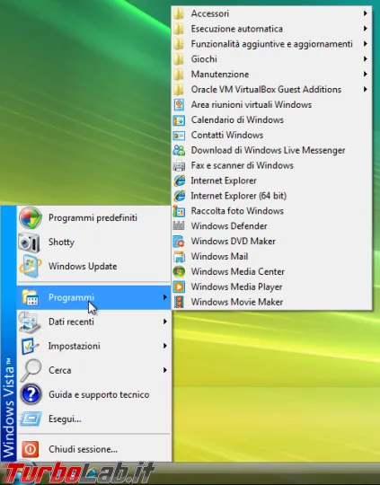Click the Windows Mail icon

tap(179, 256)
